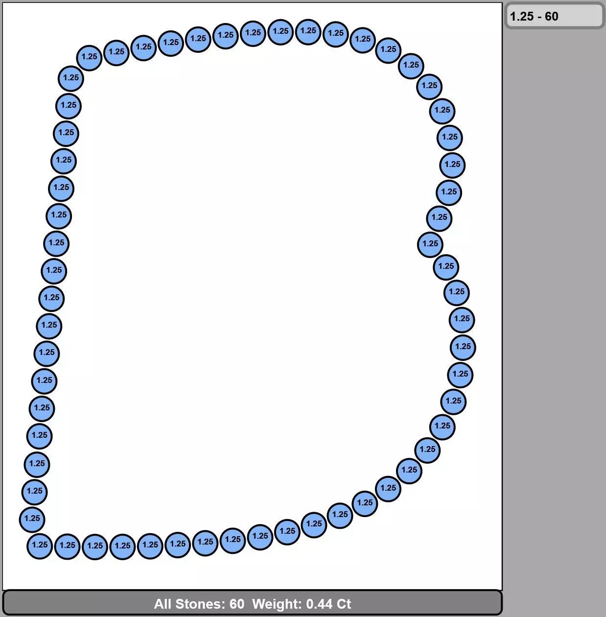Image resolution: width=606 pixels, height=617 pixels.
Task: Select the rightmost 1.25 stone of the outline
Action: pyautogui.click(x=463, y=347)
